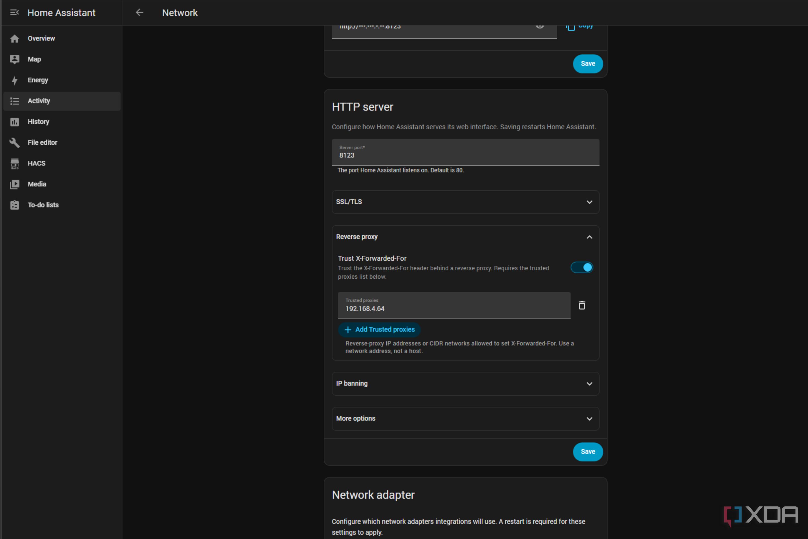
Task: Click the HACS store icon
Action: click(x=15, y=164)
